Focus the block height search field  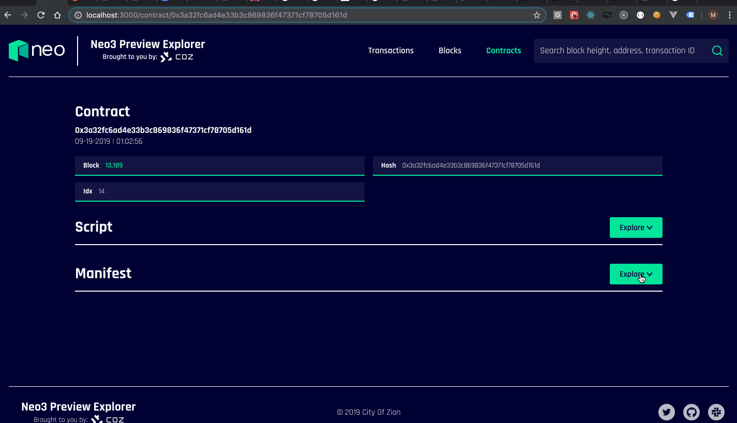tap(618, 51)
